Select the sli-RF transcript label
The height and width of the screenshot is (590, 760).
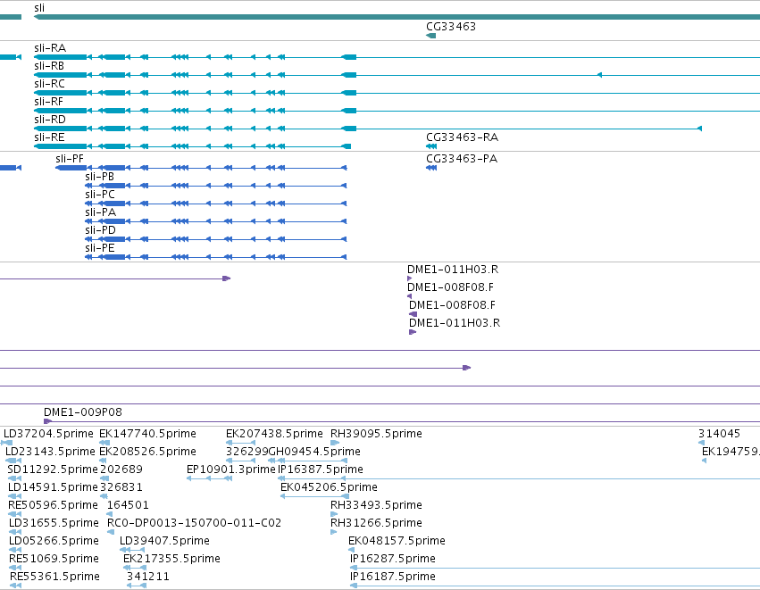[x=48, y=102]
